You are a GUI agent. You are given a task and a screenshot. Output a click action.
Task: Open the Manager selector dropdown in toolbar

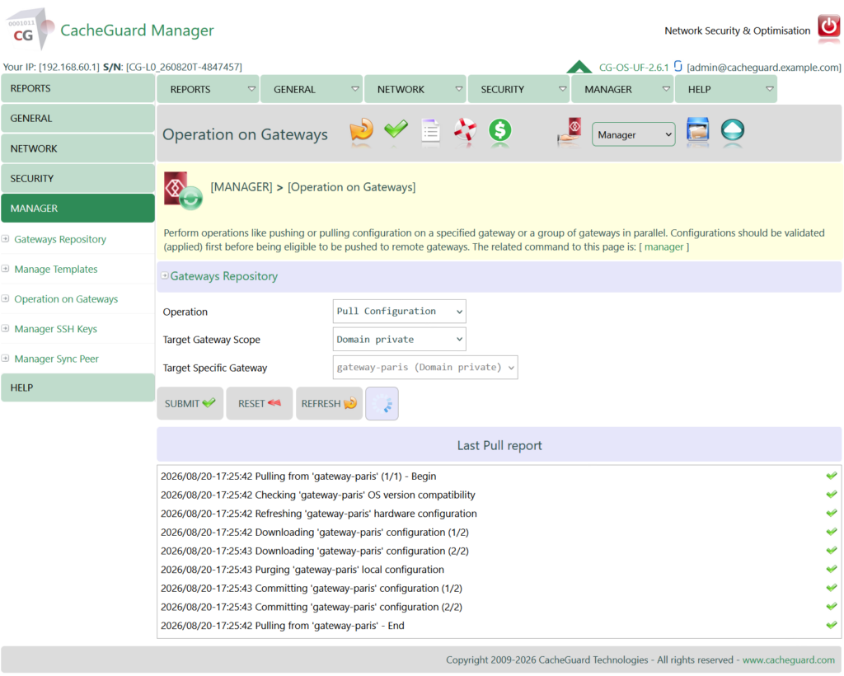634,134
